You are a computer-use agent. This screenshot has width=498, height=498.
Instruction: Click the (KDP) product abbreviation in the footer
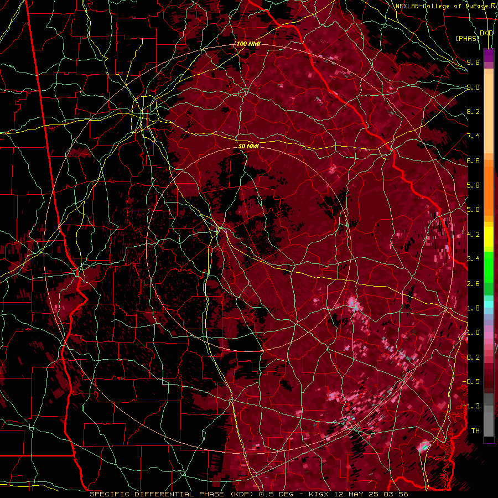coord(242,494)
